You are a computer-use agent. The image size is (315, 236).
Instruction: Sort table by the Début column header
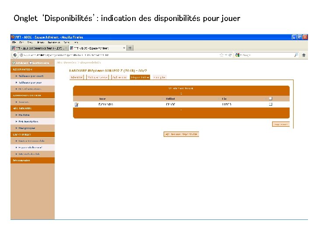pyautogui.click(x=170, y=99)
